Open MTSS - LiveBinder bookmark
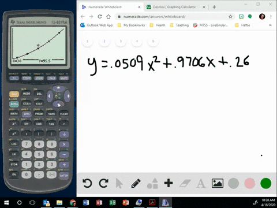The image size is (277, 208). click(x=211, y=25)
